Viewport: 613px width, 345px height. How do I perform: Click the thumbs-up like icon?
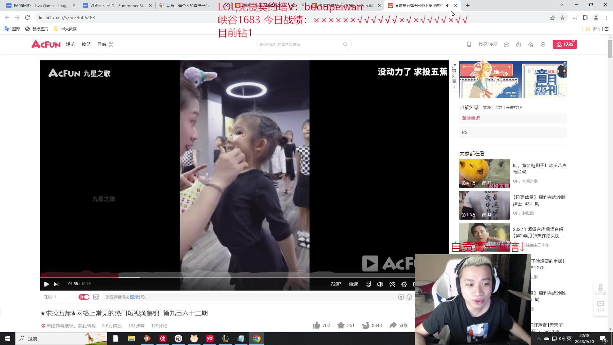point(316,325)
